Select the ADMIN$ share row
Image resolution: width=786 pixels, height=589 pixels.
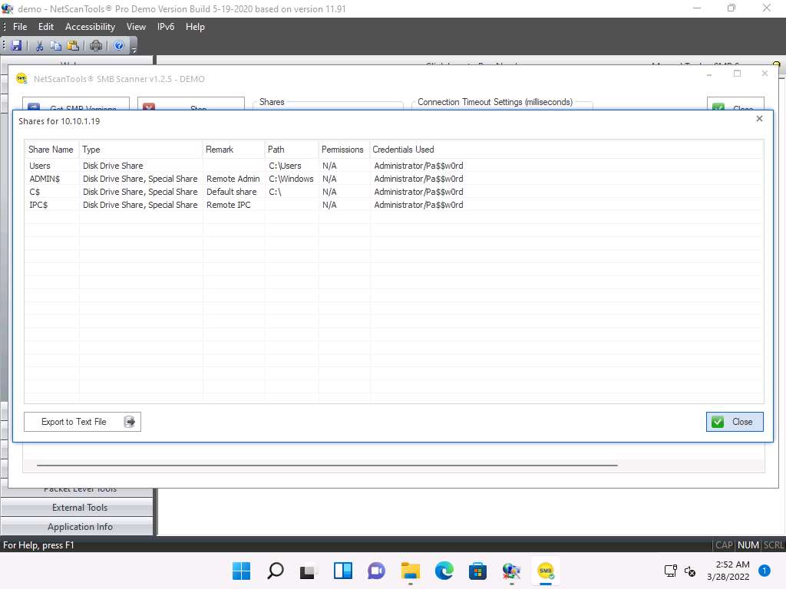click(45, 179)
